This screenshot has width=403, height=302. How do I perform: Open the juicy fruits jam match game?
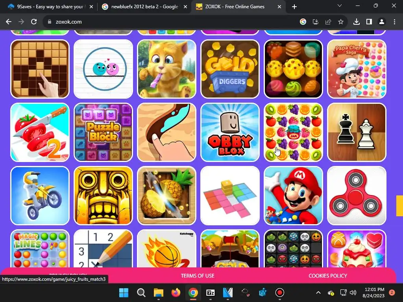[293, 132]
